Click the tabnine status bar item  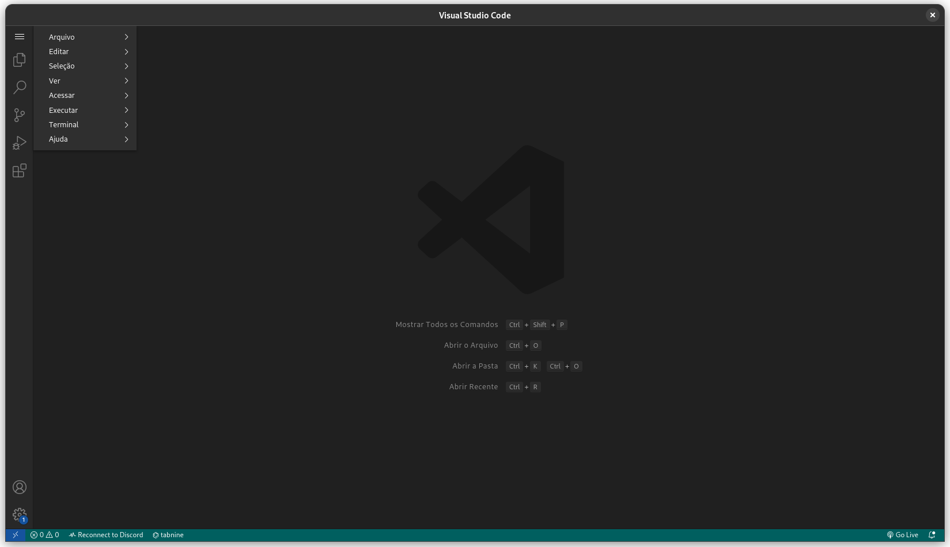[168, 534]
